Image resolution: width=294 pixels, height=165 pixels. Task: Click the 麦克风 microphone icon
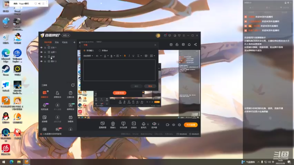[x=143, y=124]
